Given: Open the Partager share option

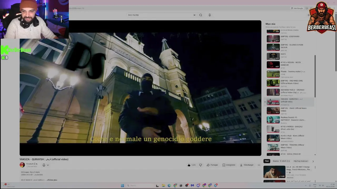Looking at the screenshot, I should (212, 165).
